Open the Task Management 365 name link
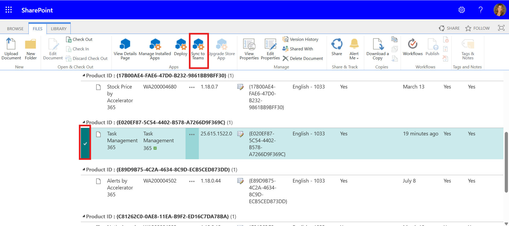509x226 pixels. pyautogui.click(x=158, y=141)
